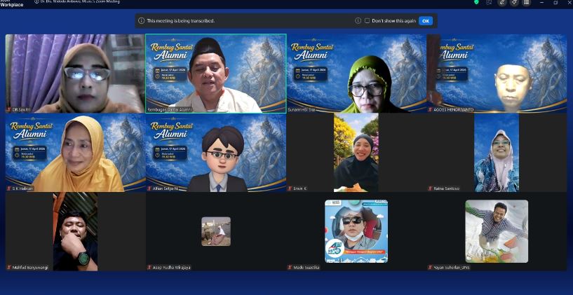
Task: Click the 'Yayan Suherlan_UNS' name label
Action: click(451, 268)
